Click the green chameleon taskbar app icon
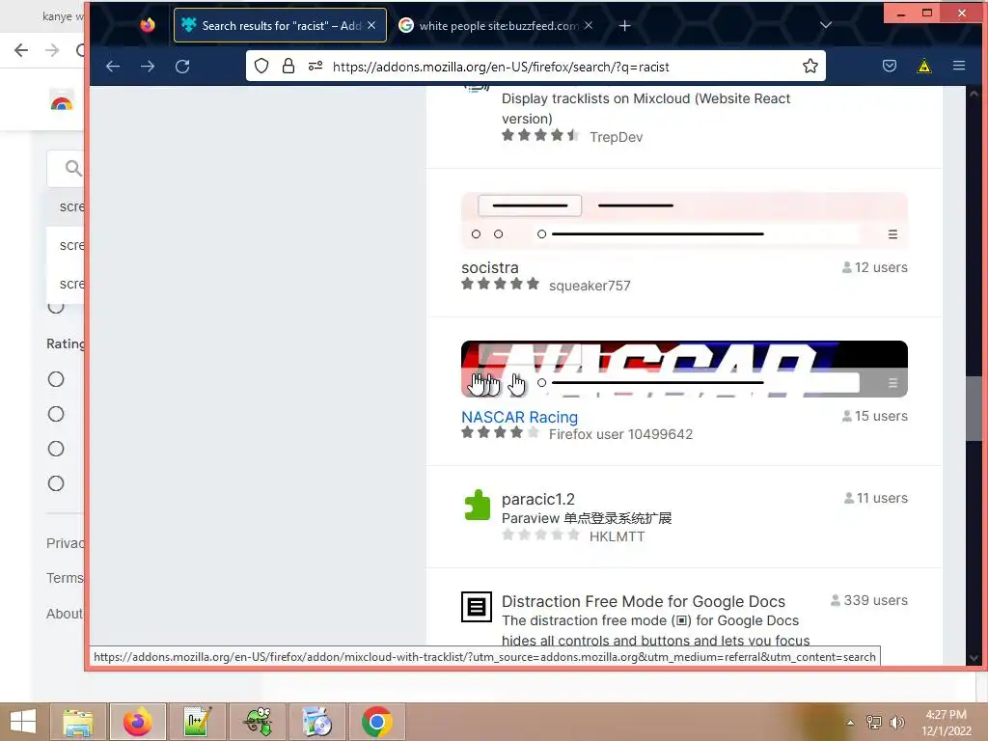988x741 pixels. [x=258, y=722]
